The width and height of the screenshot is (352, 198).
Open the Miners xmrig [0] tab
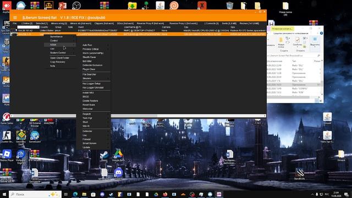[x=59, y=23]
